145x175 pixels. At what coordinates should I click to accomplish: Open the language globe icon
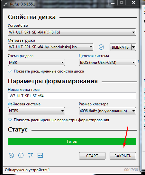click(x=11, y=155)
